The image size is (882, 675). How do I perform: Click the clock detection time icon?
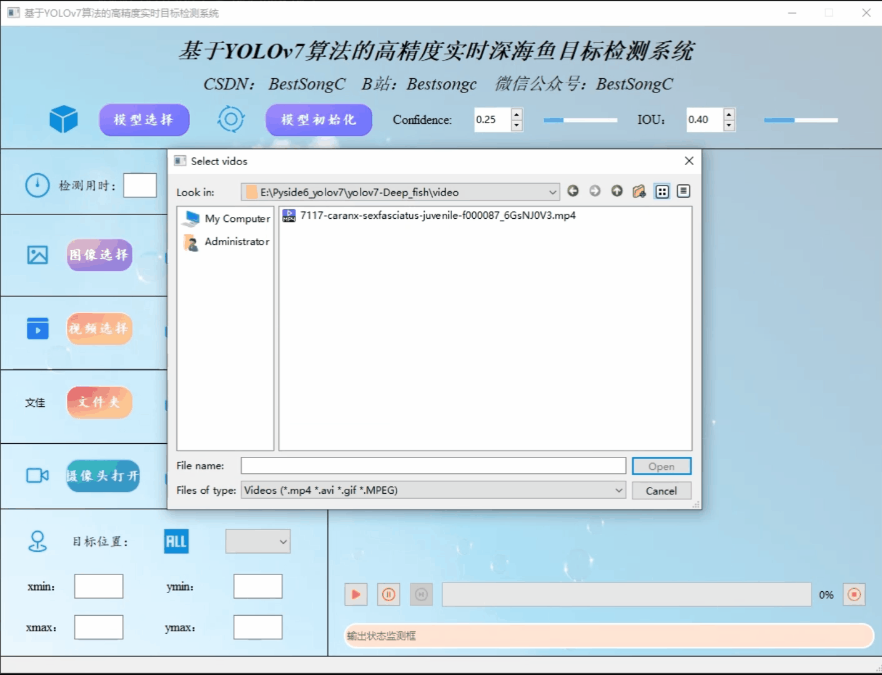37,185
